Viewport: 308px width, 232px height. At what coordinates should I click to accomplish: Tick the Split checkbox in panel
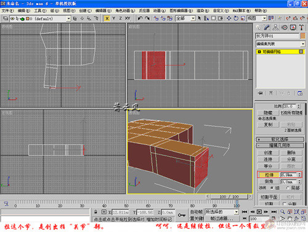285,204
